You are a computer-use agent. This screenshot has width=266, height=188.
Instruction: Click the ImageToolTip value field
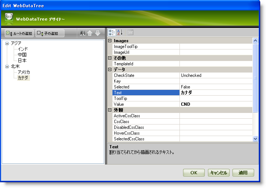pos(216,47)
